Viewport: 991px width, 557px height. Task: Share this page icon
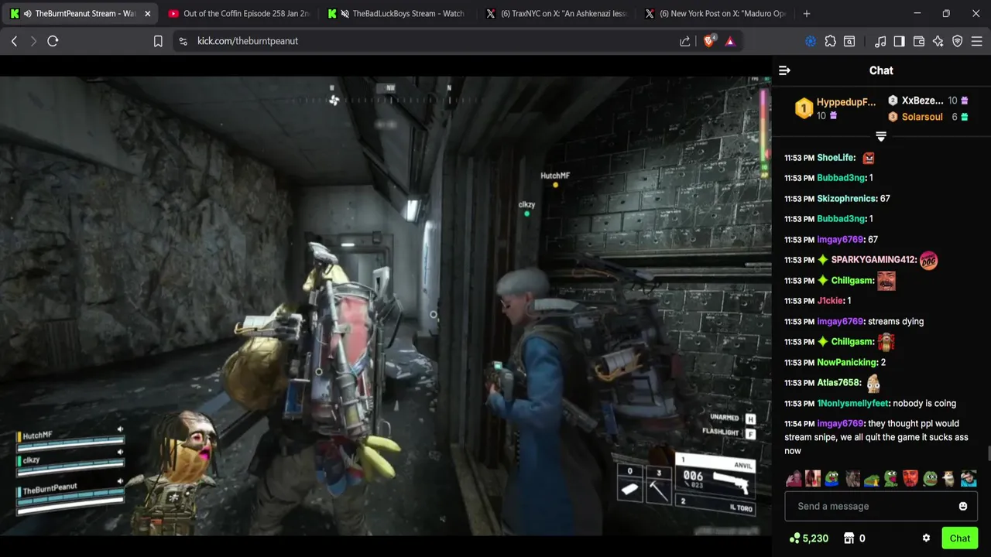tap(685, 41)
